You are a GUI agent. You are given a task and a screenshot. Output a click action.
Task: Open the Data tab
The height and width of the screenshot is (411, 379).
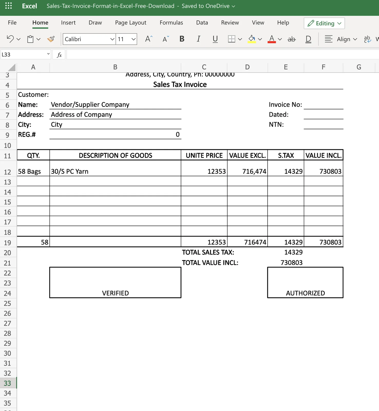point(202,23)
